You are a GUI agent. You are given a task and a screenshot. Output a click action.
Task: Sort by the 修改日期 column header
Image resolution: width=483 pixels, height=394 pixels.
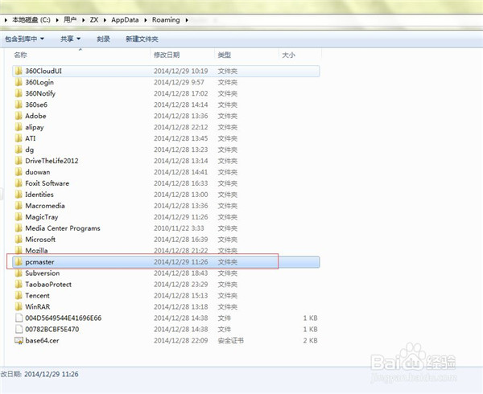[x=167, y=55]
